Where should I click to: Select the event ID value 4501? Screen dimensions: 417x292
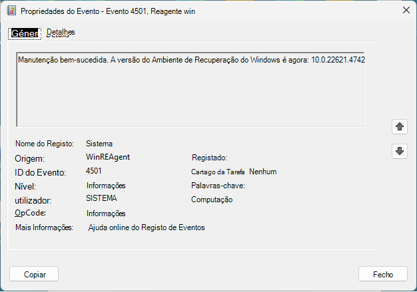(94, 171)
